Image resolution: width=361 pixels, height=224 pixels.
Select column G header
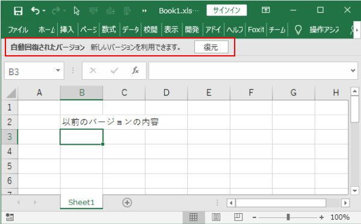pyautogui.click(x=294, y=93)
